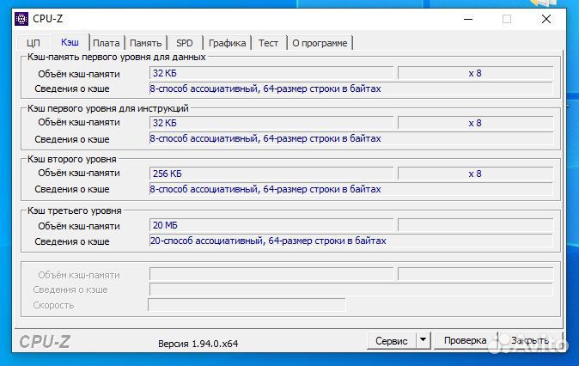Click the 20-способ ассоциативный description field
Image resolution: width=579 pixels, height=366 pixels.
click(350, 241)
